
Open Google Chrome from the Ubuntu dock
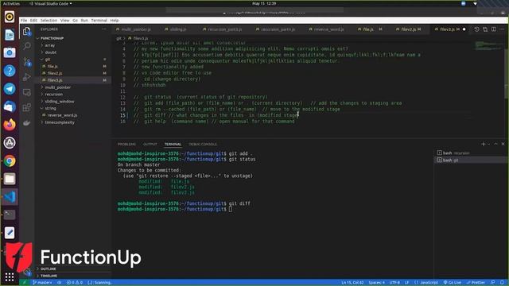pyautogui.click(x=10, y=160)
